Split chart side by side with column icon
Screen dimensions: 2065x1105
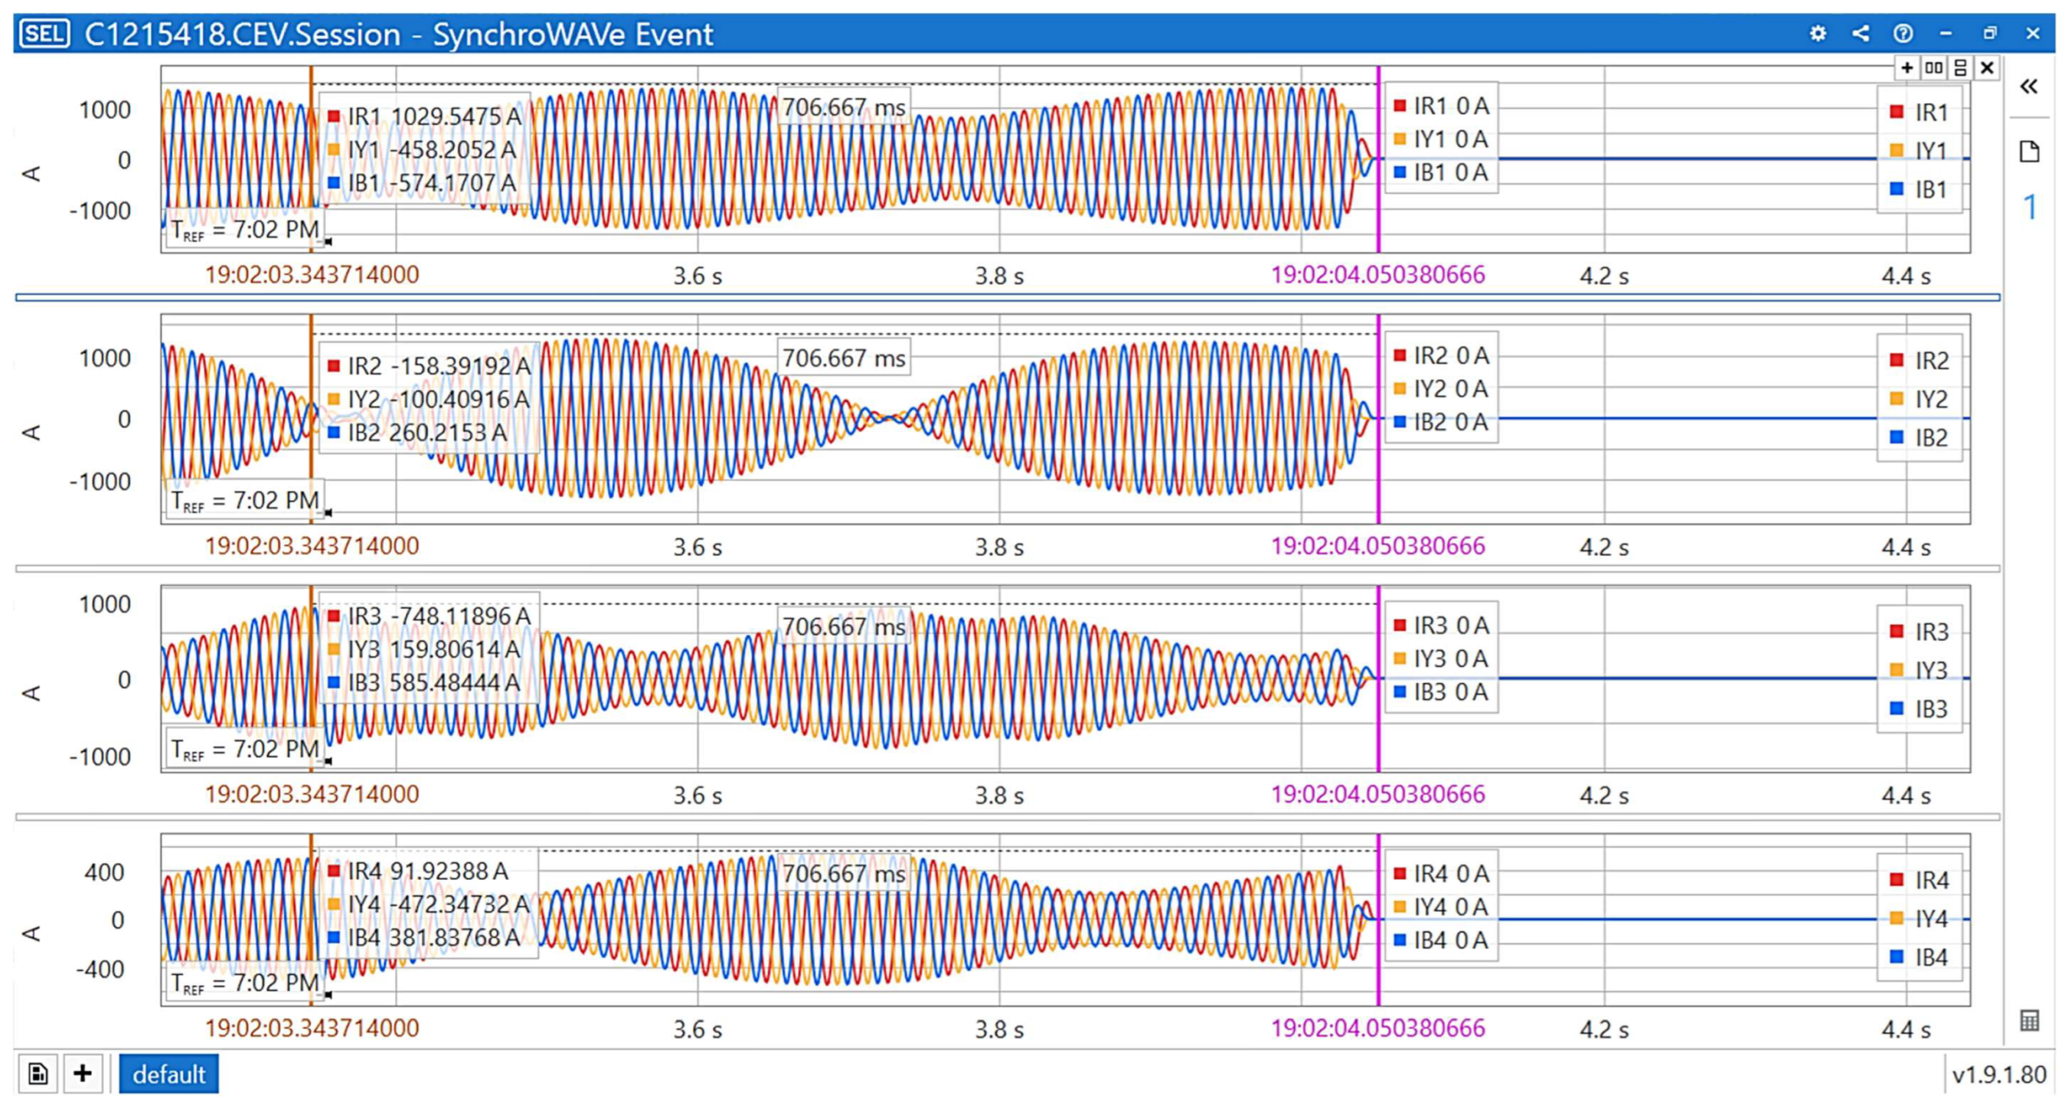pyautogui.click(x=1933, y=68)
